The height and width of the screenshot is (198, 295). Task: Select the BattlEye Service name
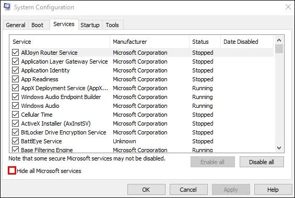click(41, 141)
